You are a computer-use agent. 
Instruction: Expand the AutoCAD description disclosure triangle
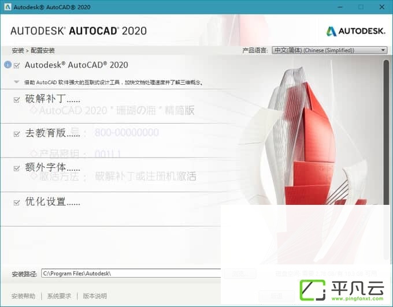click(17, 82)
